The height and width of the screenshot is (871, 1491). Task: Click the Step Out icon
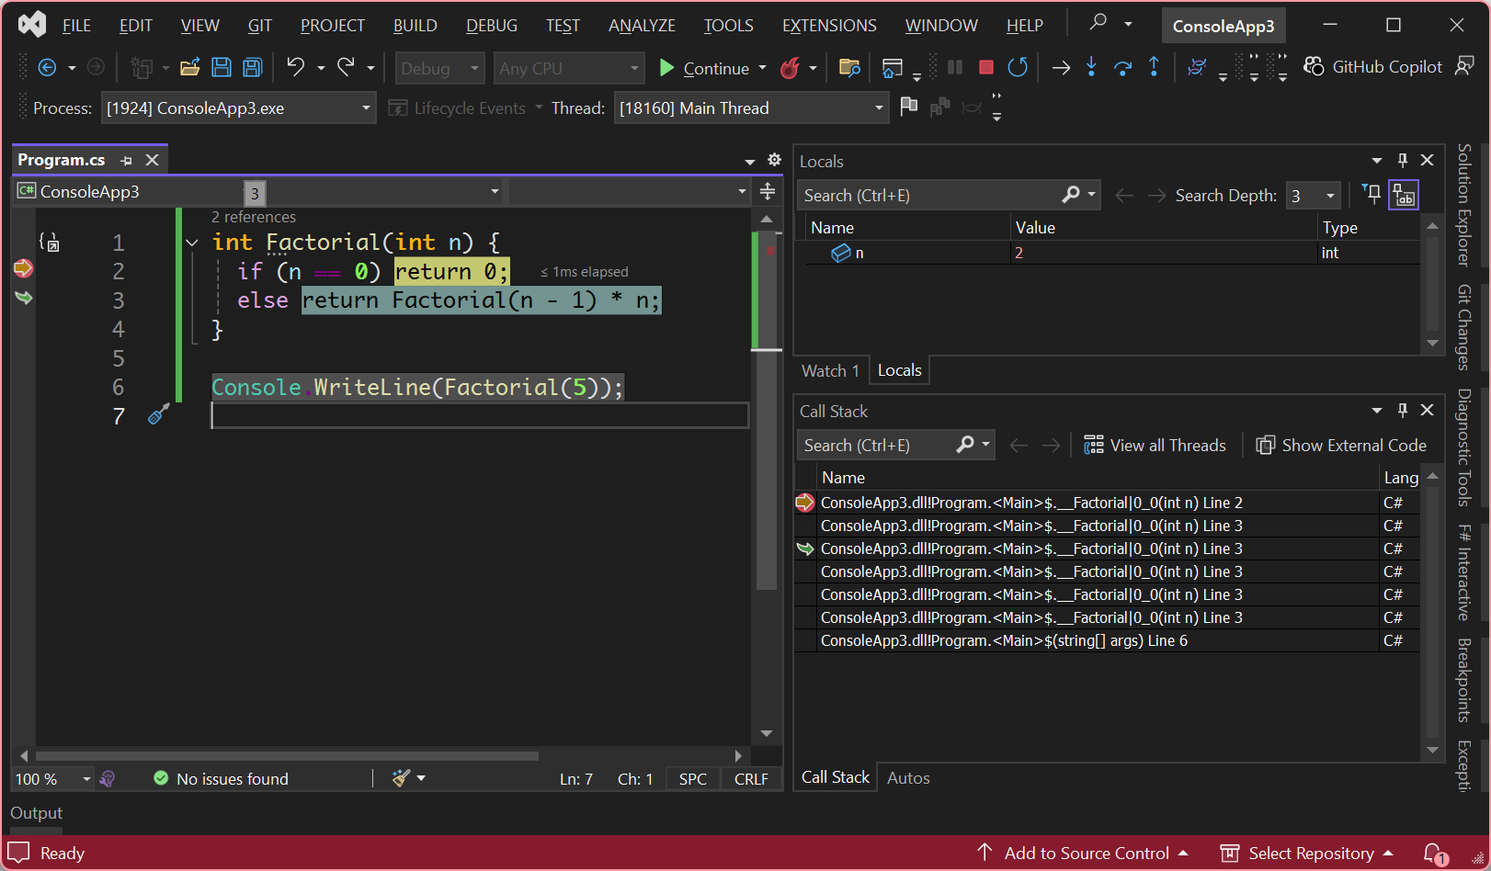[x=1154, y=67]
